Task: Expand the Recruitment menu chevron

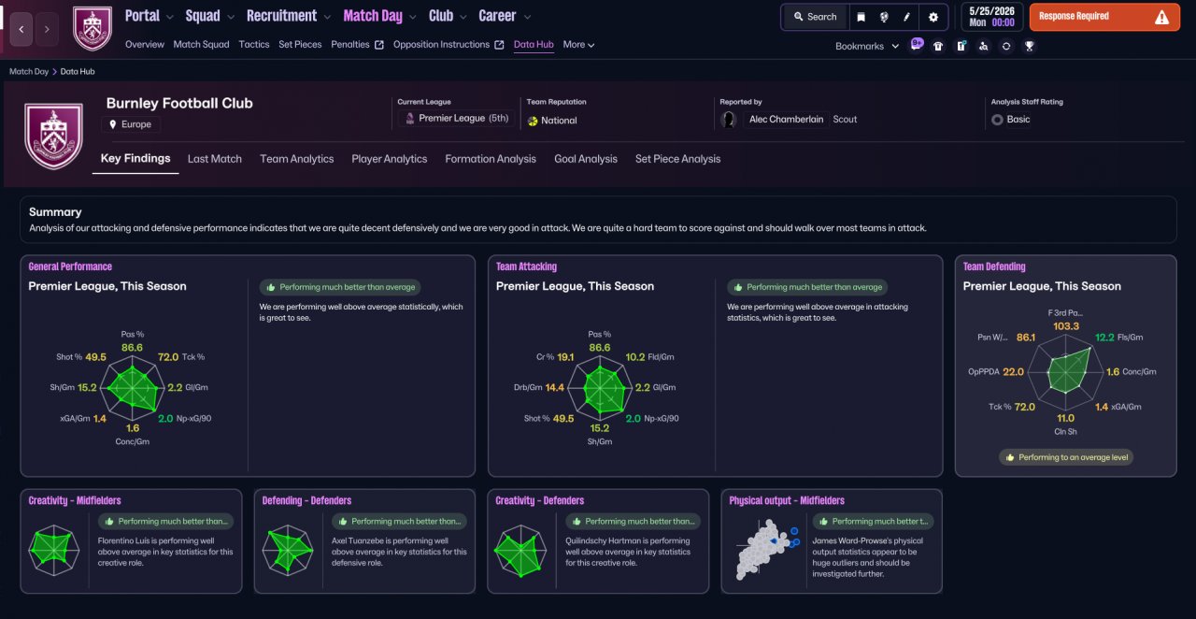Action: [325, 17]
